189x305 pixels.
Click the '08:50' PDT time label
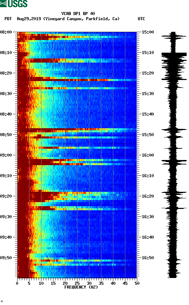6,135
